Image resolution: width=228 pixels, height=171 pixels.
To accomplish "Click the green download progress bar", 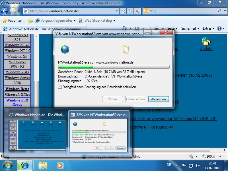I will coord(114,67).
